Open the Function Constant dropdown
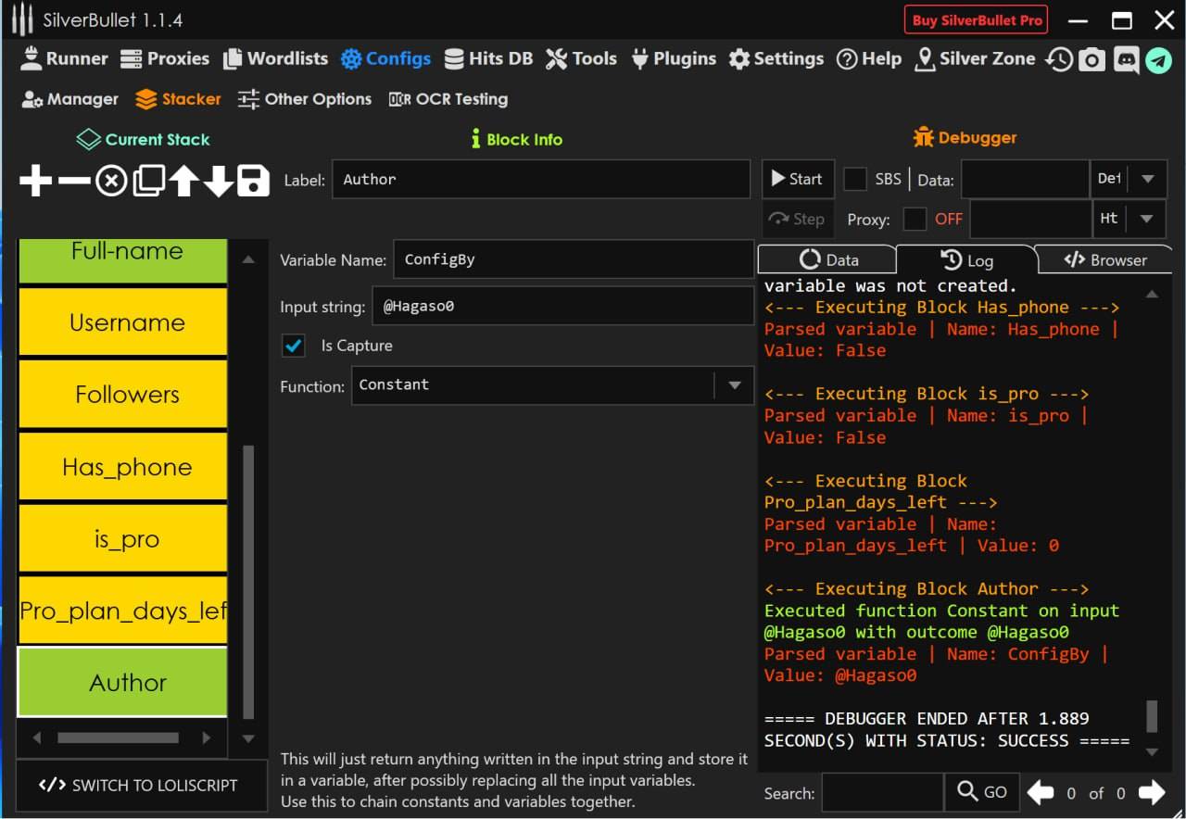 pos(735,385)
